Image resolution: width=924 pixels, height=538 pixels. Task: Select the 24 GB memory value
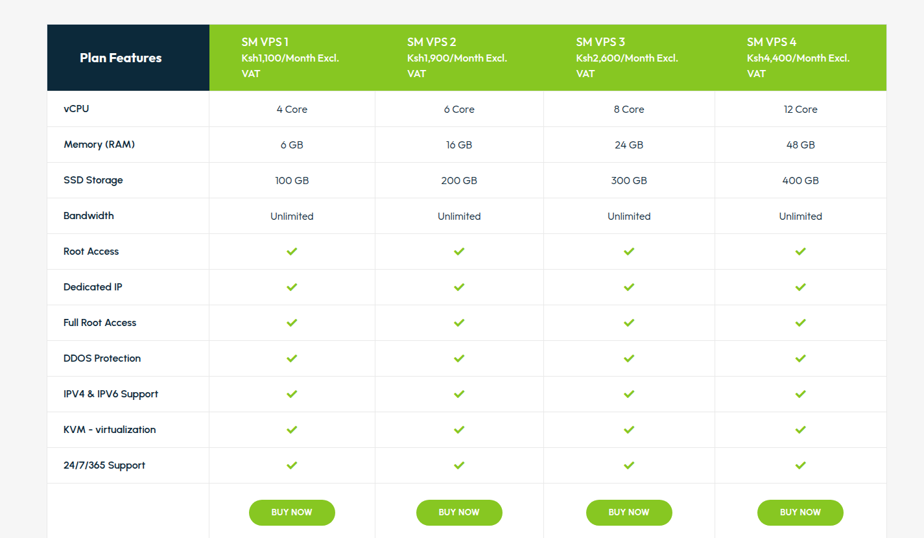tap(629, 145)
